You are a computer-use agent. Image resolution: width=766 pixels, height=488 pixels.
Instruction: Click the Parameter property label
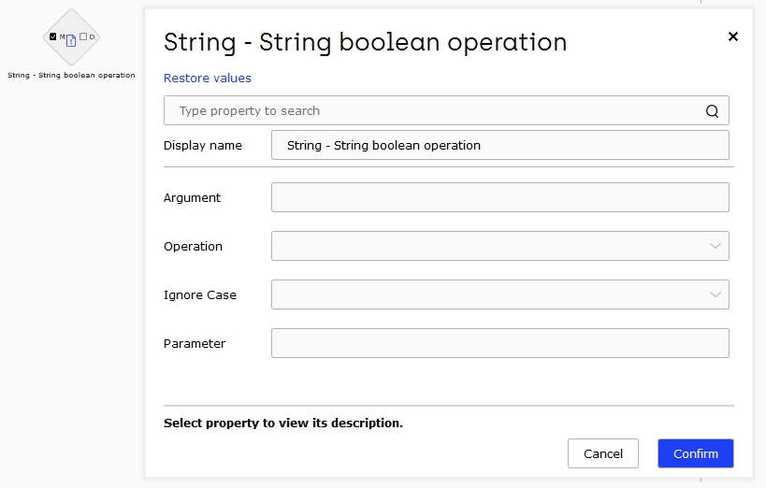(x=195, y=343)
